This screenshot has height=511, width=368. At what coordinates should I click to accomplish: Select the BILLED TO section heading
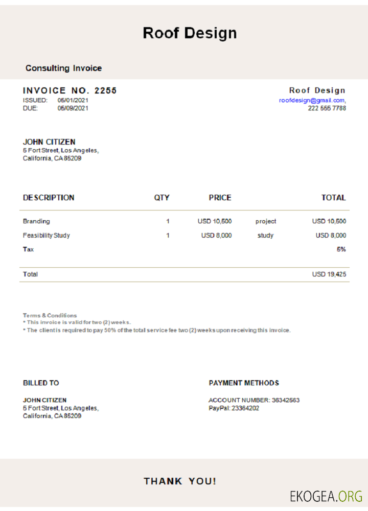click(41, 383)
